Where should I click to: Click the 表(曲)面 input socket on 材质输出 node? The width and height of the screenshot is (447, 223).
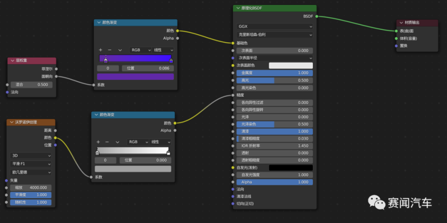point(396,31)
